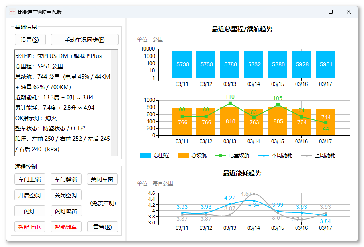Screen dimensions: 364x247
Task: Lock the car with 车门上锁
Action: pyautogui.click(x=29, y=179)
